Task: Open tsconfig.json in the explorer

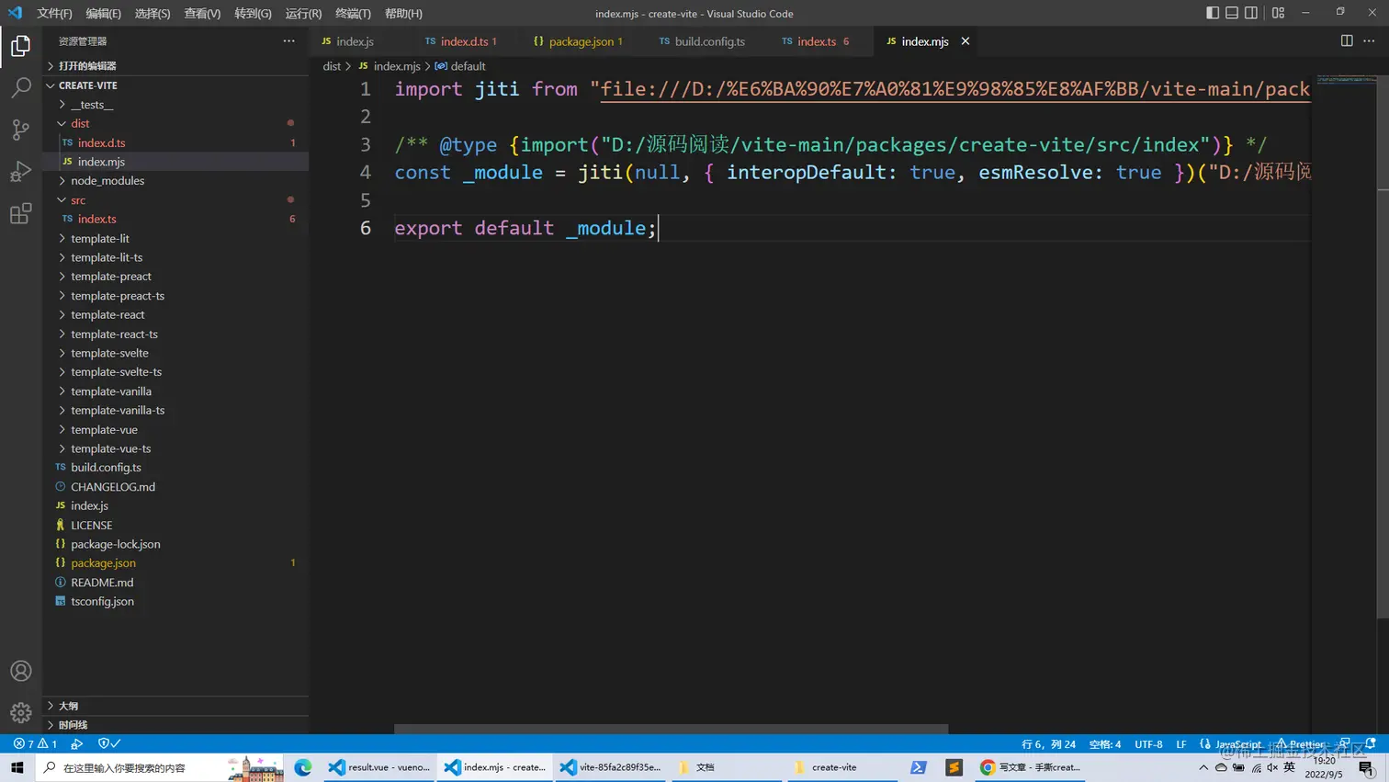Action: tap(102, 602)
